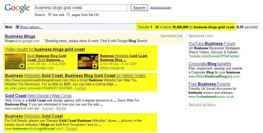Click the Google logo

[17, 8]
